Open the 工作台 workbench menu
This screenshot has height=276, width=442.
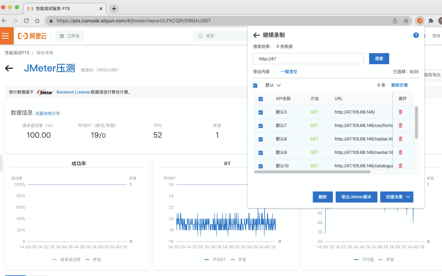click(69, 36)
